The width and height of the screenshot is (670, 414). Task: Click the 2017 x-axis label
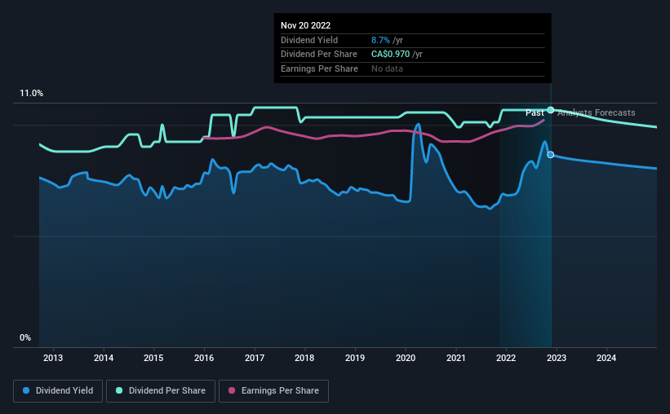[x=255, y=358]
